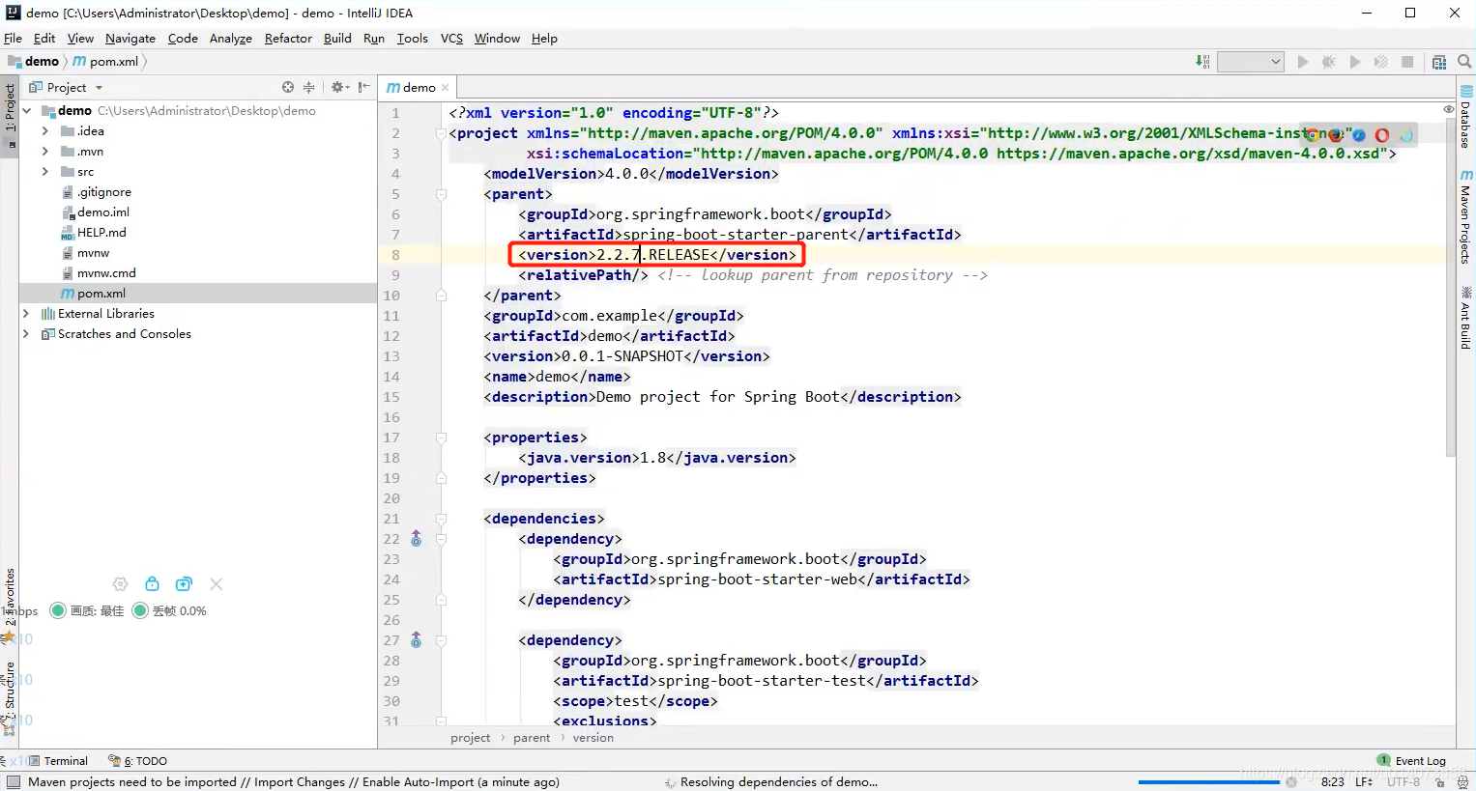Screen dimensions: 1476x791
Task: Click the Build project hammer-style download icon
Action: pyautogui.click(x=1202, y=62)
